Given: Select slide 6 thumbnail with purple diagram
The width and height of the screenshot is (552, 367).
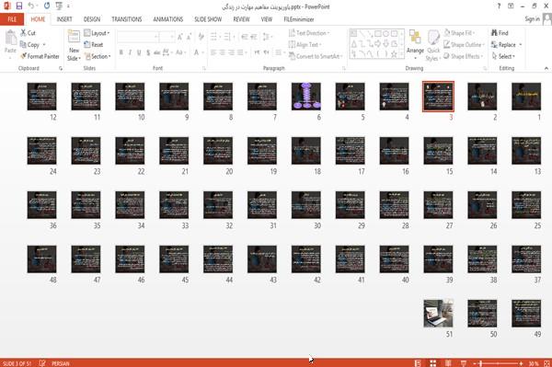Looking at the screenshot, I should coord(306,97).
